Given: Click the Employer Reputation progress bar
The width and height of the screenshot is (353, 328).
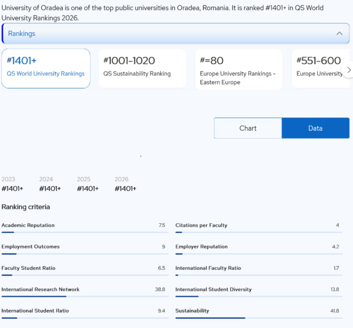Looking at the screenshot, I should click(x=259, y=254).
